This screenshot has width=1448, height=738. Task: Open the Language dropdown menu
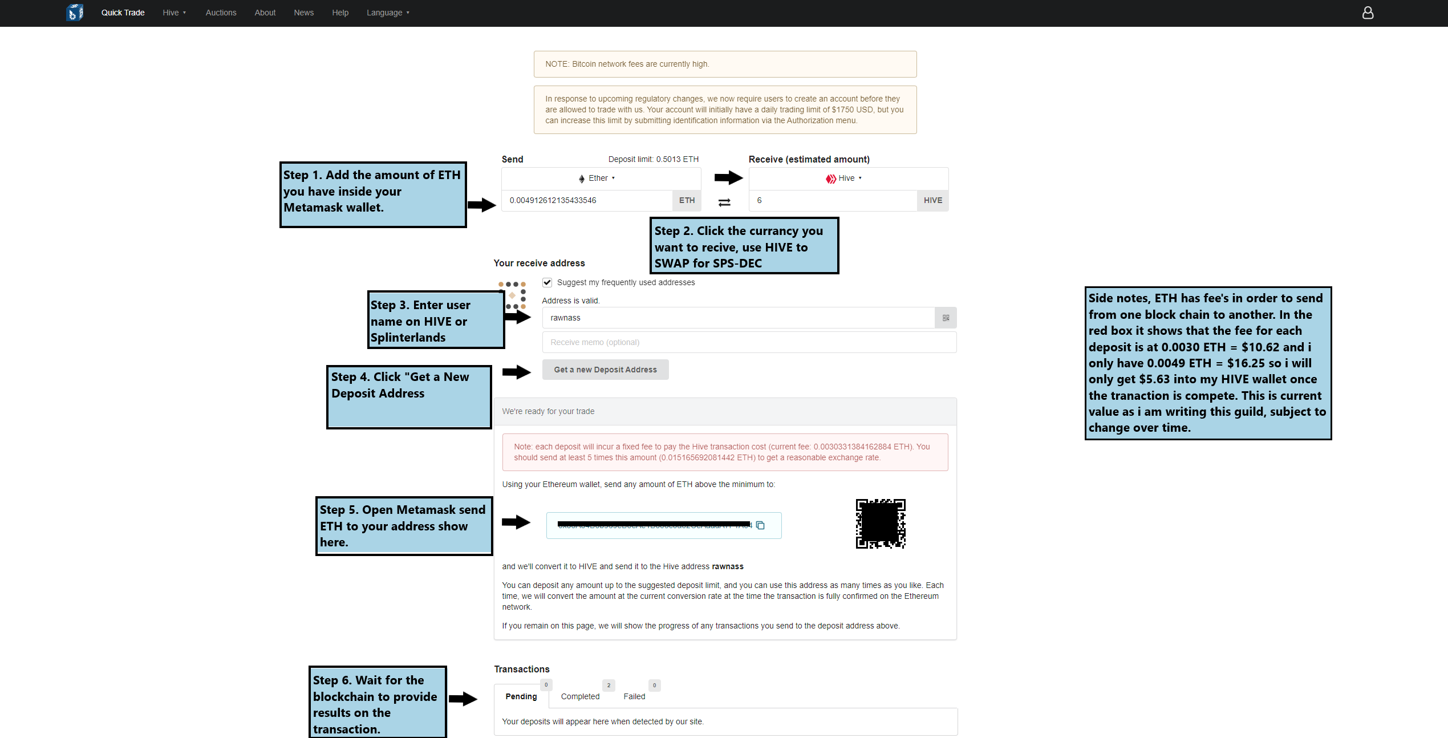(x=388, y=13)
